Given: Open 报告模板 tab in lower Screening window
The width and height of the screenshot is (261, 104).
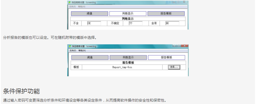Looking at the screenshot, I should click(166, 57).
